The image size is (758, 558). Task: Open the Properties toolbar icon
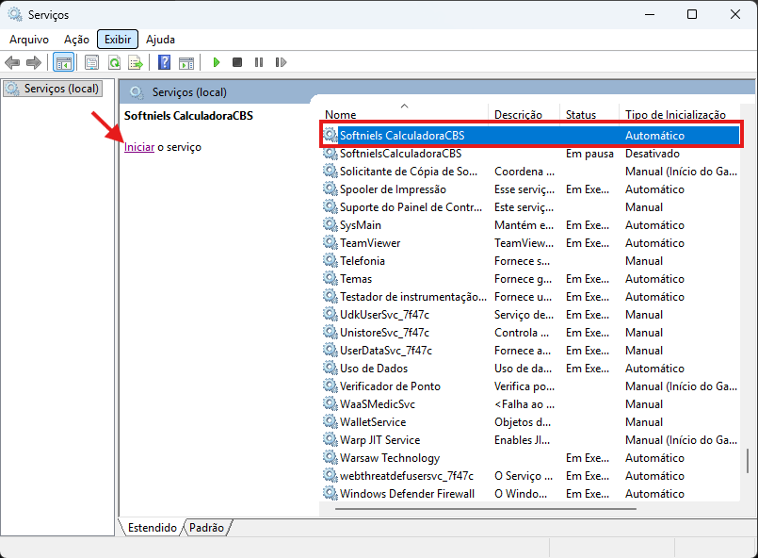(x=91, y=62)
